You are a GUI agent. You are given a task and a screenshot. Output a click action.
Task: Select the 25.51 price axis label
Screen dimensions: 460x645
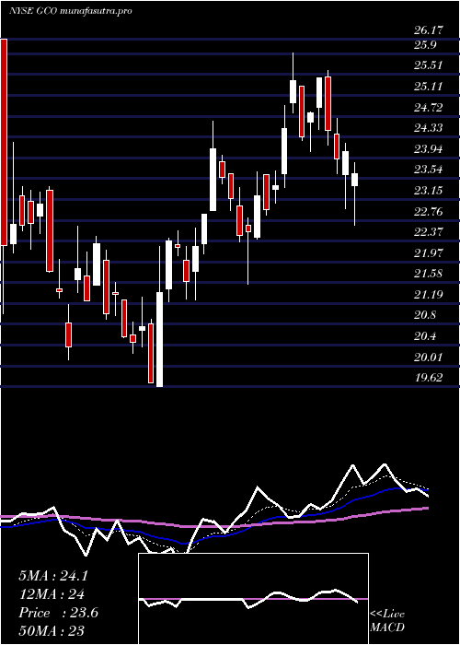[x=429, y=65]
